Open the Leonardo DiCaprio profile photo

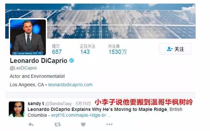click(28, 37)
